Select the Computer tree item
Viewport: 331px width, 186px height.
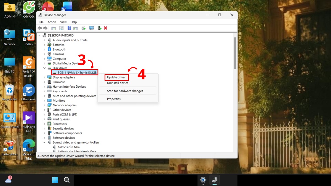(59, 59)
